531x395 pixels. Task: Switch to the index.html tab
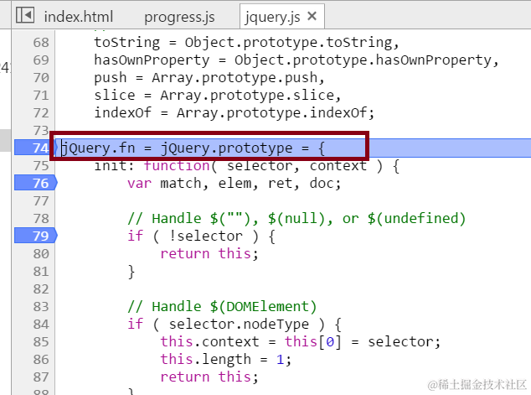(79, 17)
